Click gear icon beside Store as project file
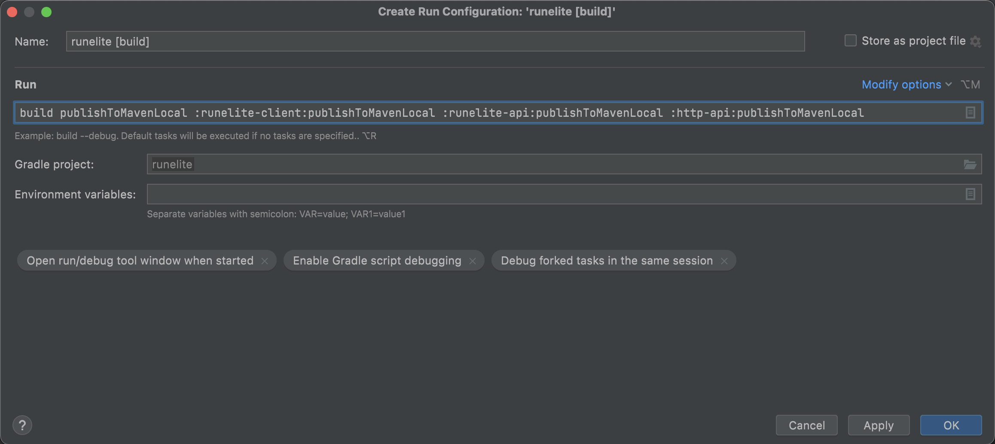Screen dimensions: 995x444 (976, 42)
